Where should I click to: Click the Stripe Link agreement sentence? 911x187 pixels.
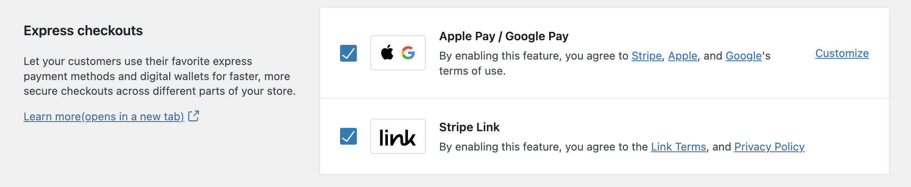pos(544,147)
